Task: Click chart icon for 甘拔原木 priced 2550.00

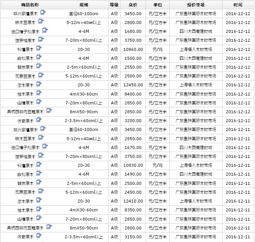Action: pos(39,66)
